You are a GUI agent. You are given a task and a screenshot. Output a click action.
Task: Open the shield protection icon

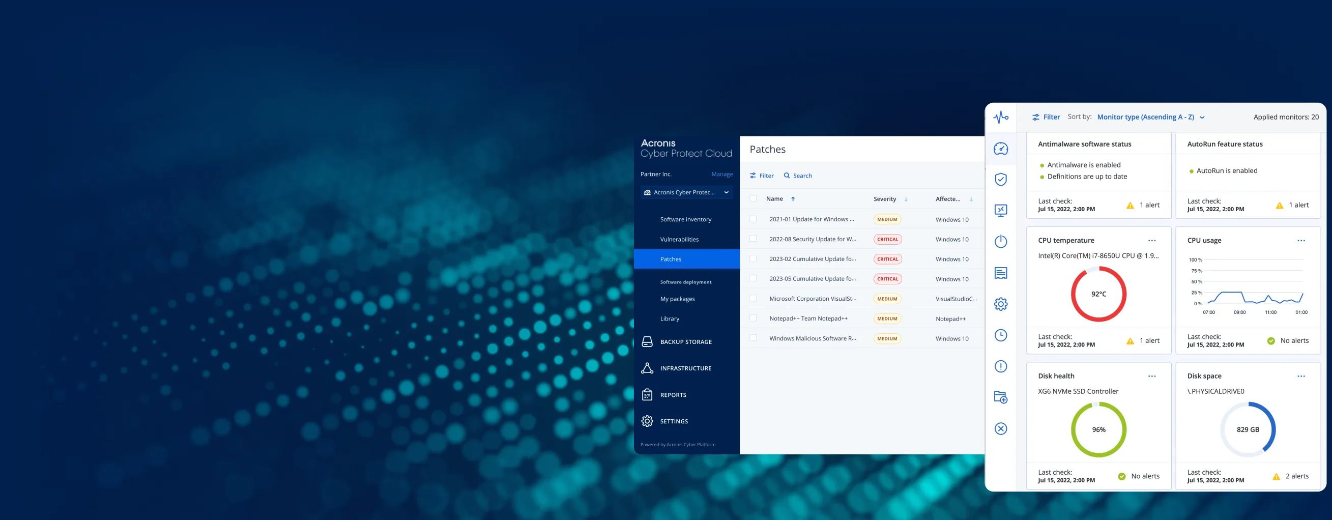pyautogui.click(x=1001, y=180)
